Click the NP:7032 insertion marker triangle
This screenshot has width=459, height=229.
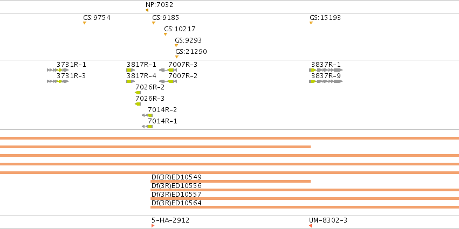point(147,10)
